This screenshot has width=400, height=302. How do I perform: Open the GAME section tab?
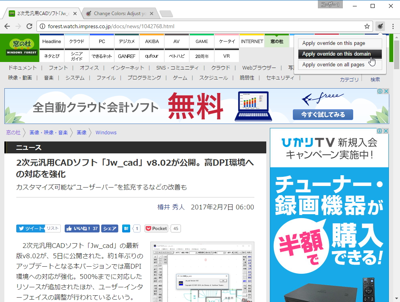(x=202, y=41)
